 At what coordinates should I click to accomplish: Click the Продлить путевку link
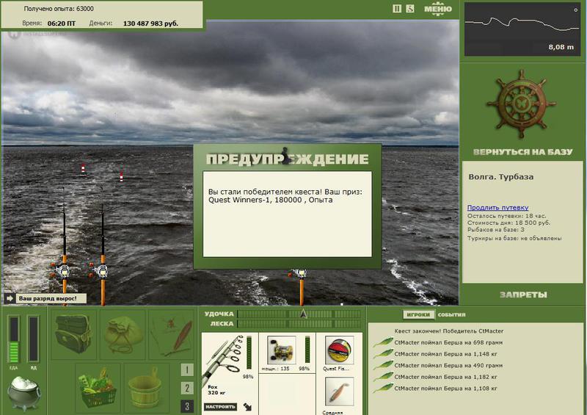pos(497,207)
